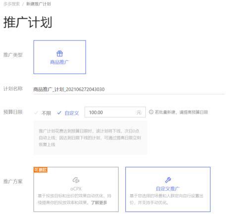
Task: Click the info icon beside 若批量新建 hint
Action: pyautogui.click(x=151, y=112)
